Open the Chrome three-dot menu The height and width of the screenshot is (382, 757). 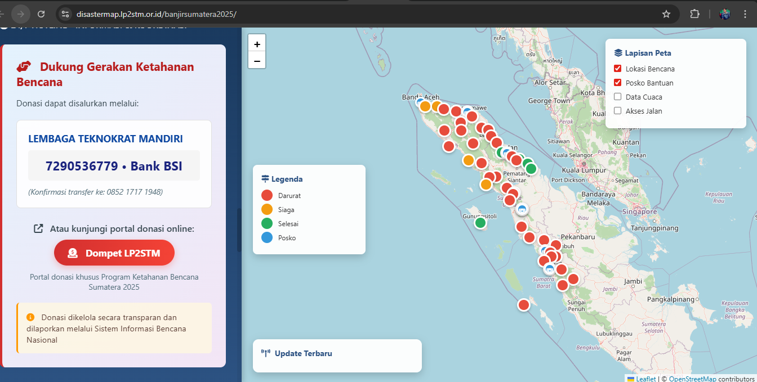tap(745, 14)
